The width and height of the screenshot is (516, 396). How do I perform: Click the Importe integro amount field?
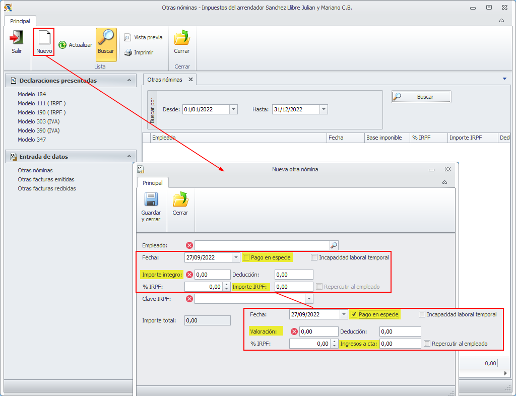coord(213,275)
